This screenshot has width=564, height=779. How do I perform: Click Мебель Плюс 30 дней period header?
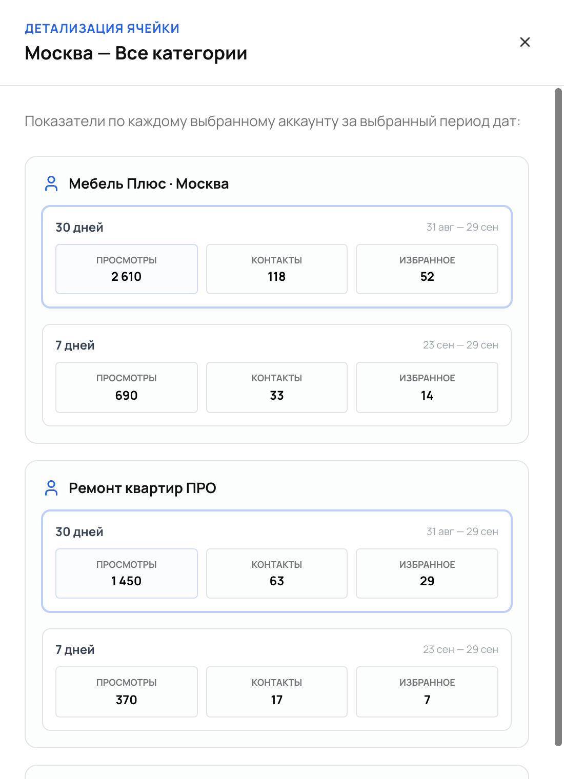click(x=79, y=227)
